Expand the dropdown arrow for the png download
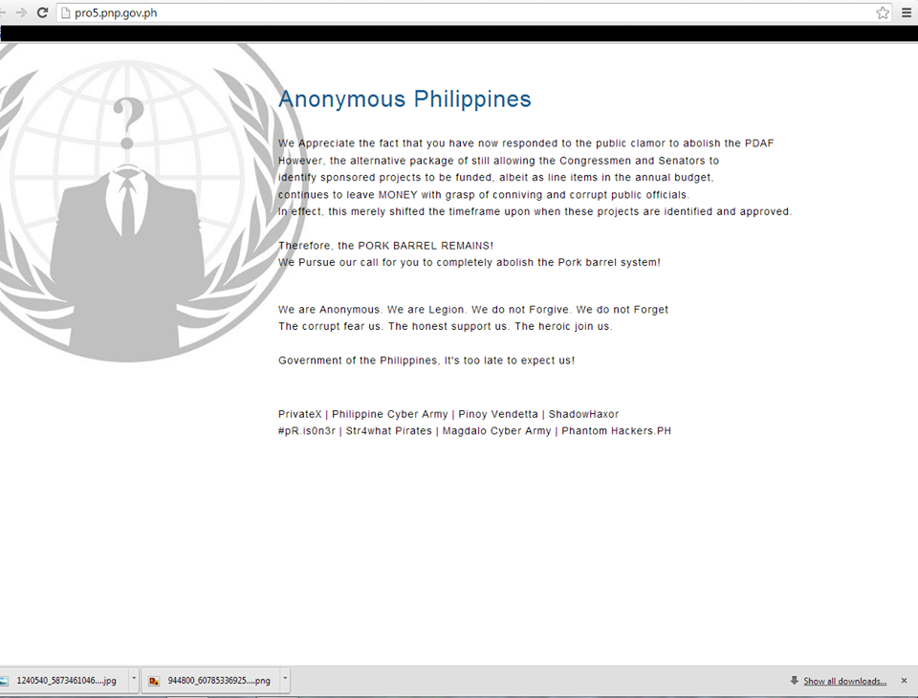Image resolution: width=918 pixels, height=698 pixels. click(285, 679)
